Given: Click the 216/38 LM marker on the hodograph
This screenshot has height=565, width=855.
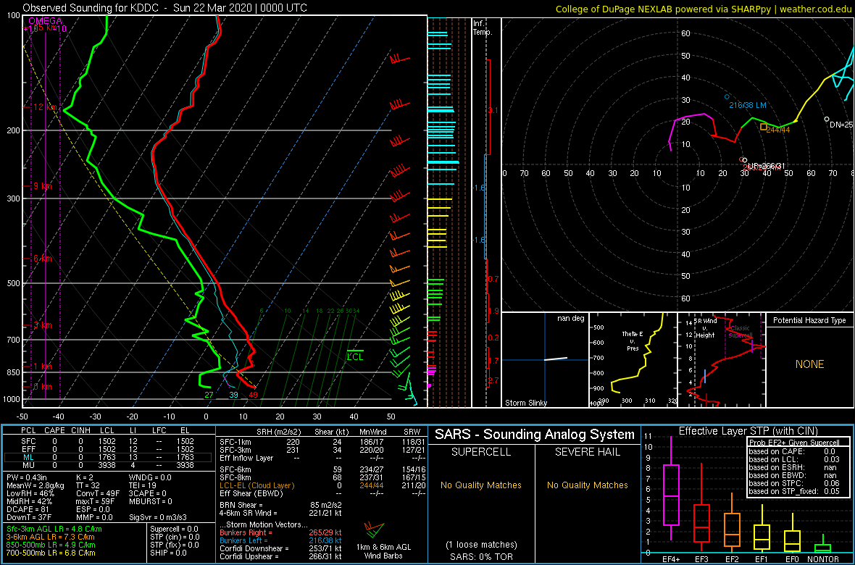Looking at the screenshot, I should (x=727, y=96).
